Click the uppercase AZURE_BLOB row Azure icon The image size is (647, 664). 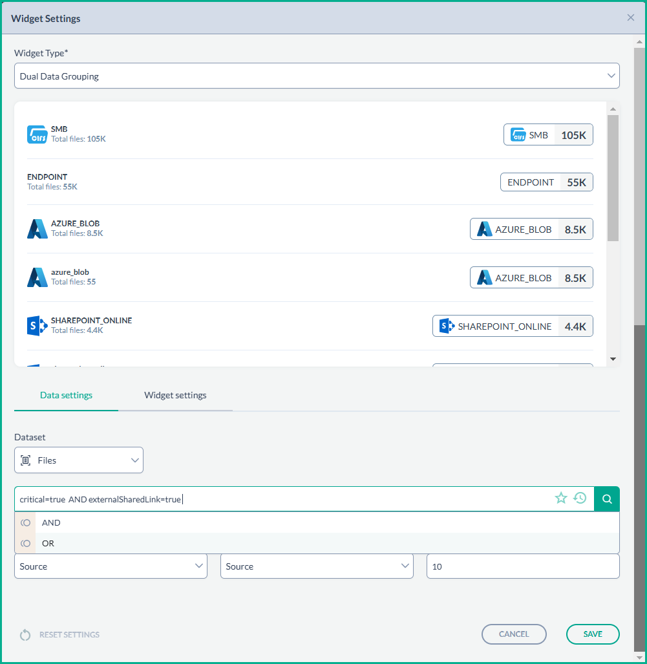pyautogui.click(x=37, y=229)
